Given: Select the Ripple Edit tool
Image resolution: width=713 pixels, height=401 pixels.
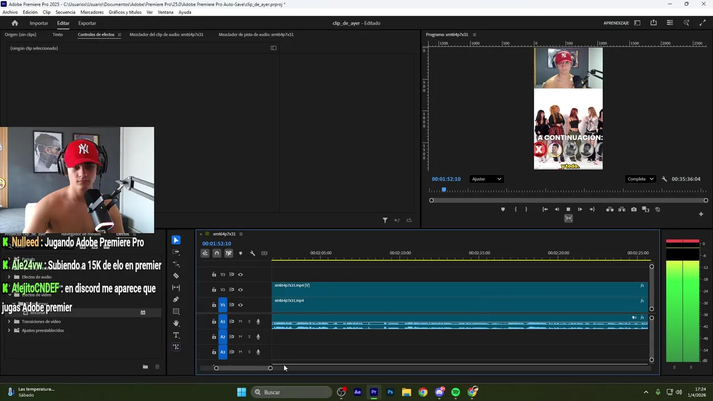Looking at the screenshot, I should (176, 264).
